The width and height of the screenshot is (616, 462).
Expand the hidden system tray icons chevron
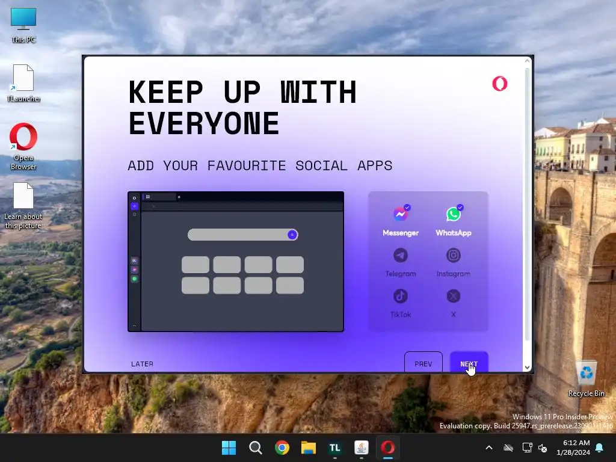coord(489,448)
